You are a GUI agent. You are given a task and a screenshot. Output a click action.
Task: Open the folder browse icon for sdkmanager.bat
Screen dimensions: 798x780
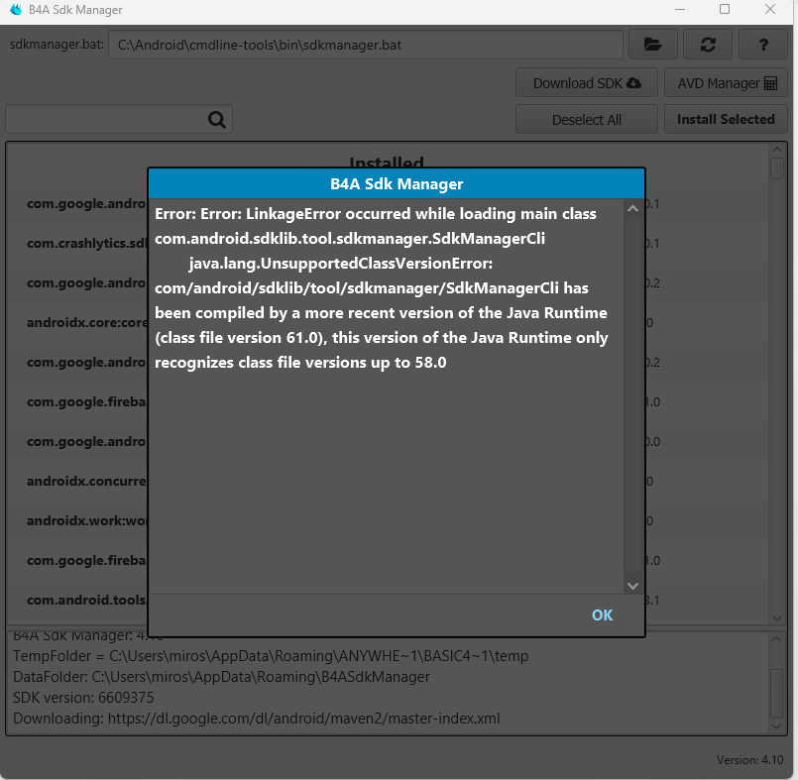point(653,45)
